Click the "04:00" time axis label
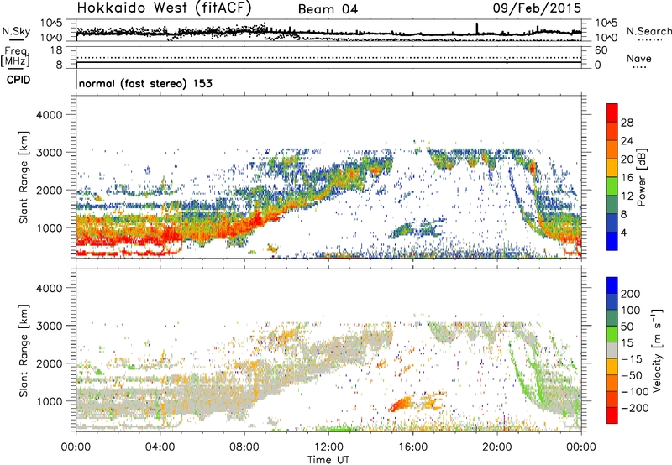The width and height of the screenshot is (672, 465). (x=160, y=447)
